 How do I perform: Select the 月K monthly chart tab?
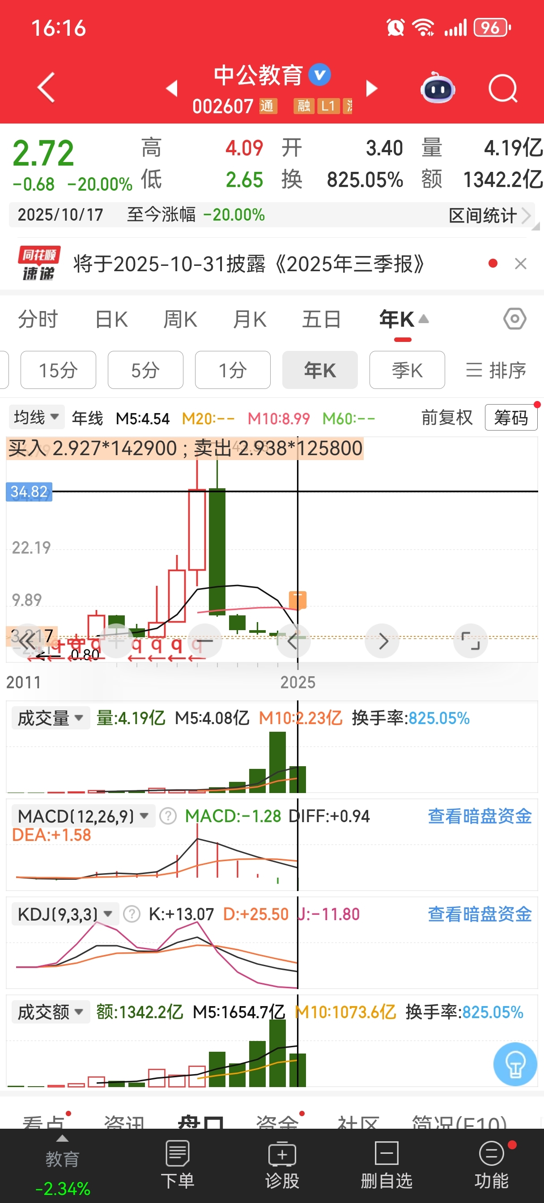(x=250, y=320)
